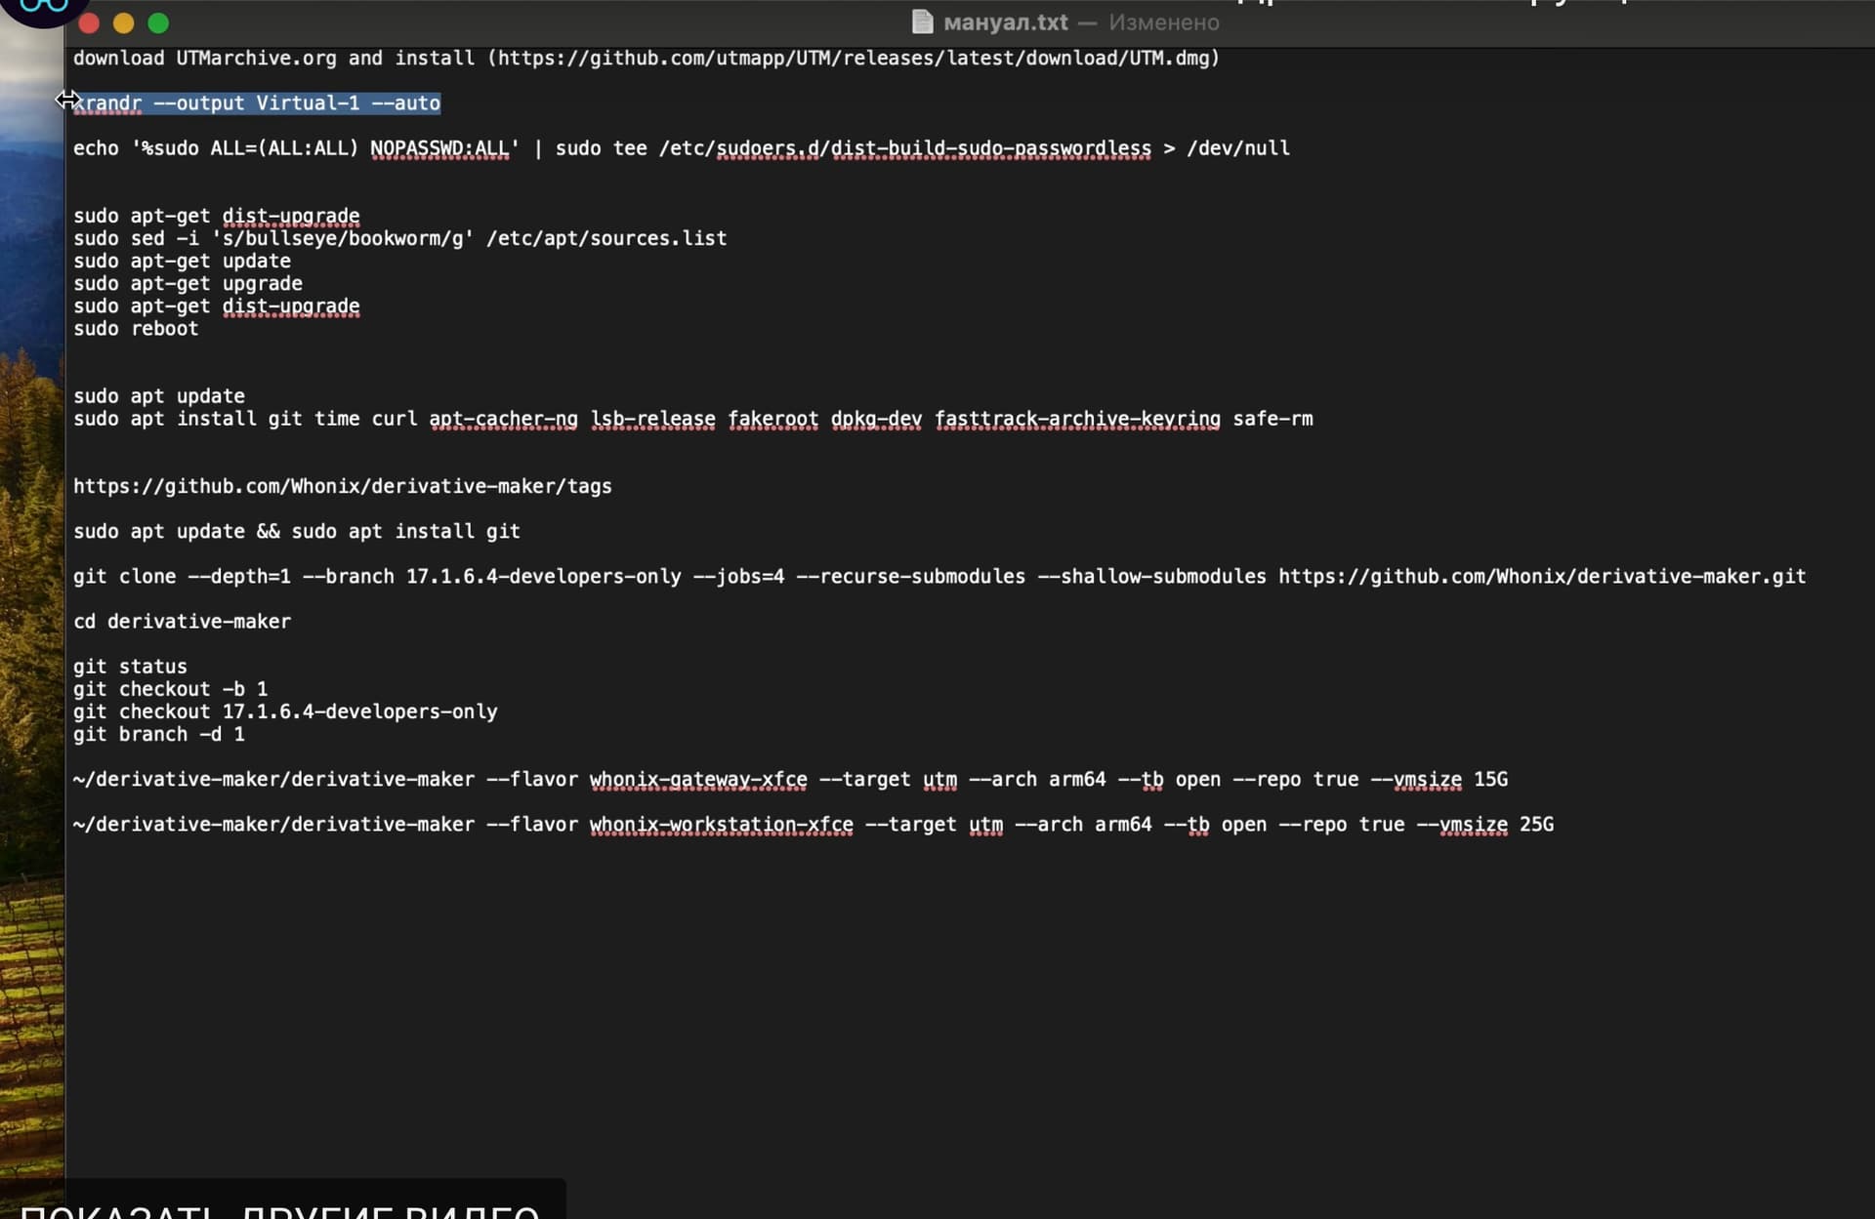Click the highlighted 'xrandr --output Virtual-1 --auto' line
This screenshot has height=1219, width=1875.
pyautogui.click(x=257, y=102)
